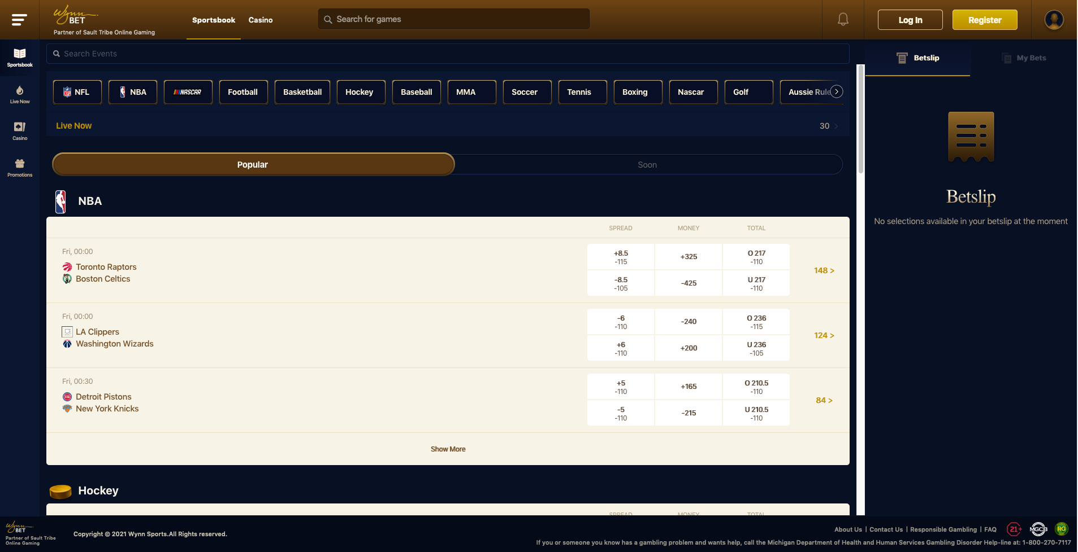Open the notifications bell
The image size is (1078, 552).
843,20
